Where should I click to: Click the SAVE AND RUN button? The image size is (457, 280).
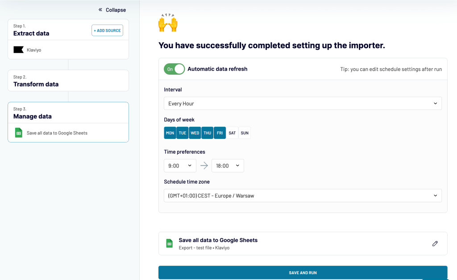click(303, 272)
